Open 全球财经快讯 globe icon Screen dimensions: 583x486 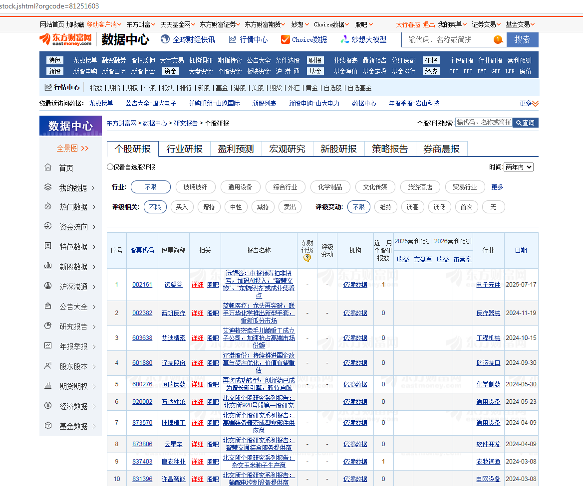(165, 39)
